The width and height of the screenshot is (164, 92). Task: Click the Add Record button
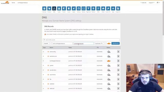pyautogui.click(x=116, y=43)
